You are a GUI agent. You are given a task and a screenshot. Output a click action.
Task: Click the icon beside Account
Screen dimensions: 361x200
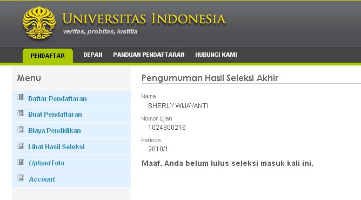point(21,178)
